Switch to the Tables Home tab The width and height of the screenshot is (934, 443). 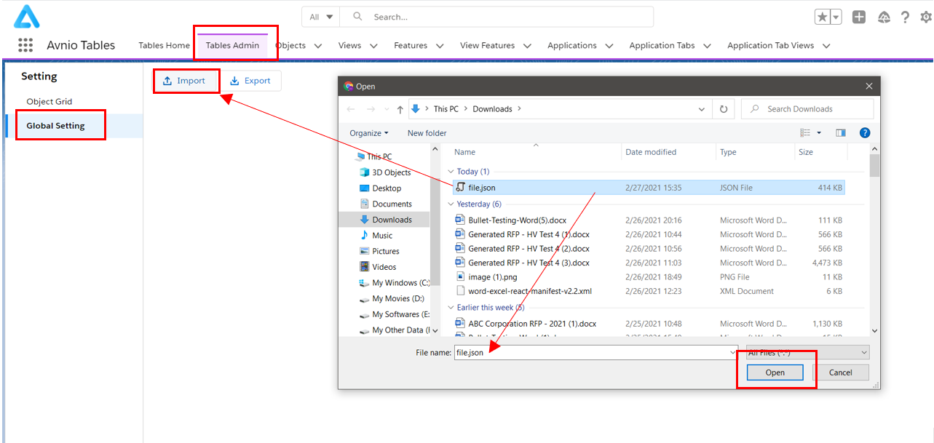tap(164, 45)
